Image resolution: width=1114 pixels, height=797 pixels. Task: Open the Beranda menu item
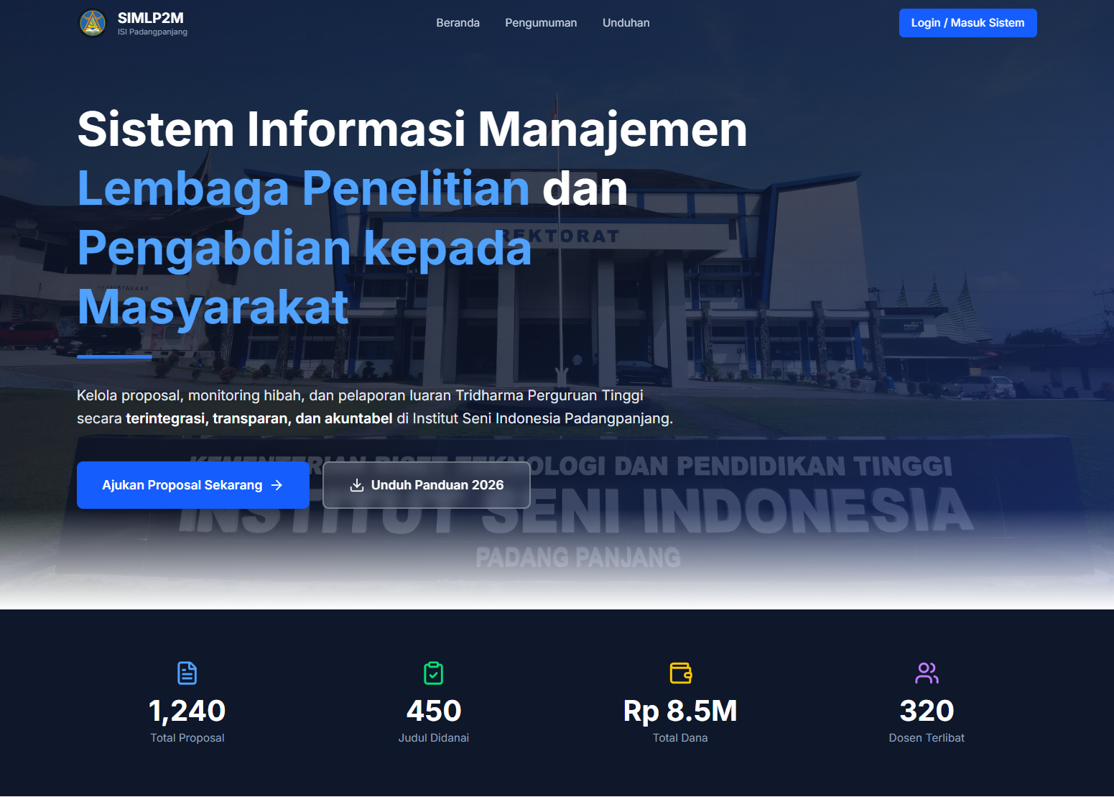click(x=458, y=23)
